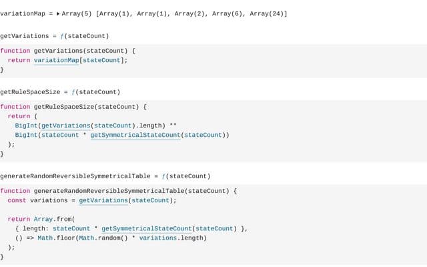Viewport: 427px width, 267px height.
Task: Follow the getVariations reference inside getRuleSpaceSize code
Action: pos(66,125)
